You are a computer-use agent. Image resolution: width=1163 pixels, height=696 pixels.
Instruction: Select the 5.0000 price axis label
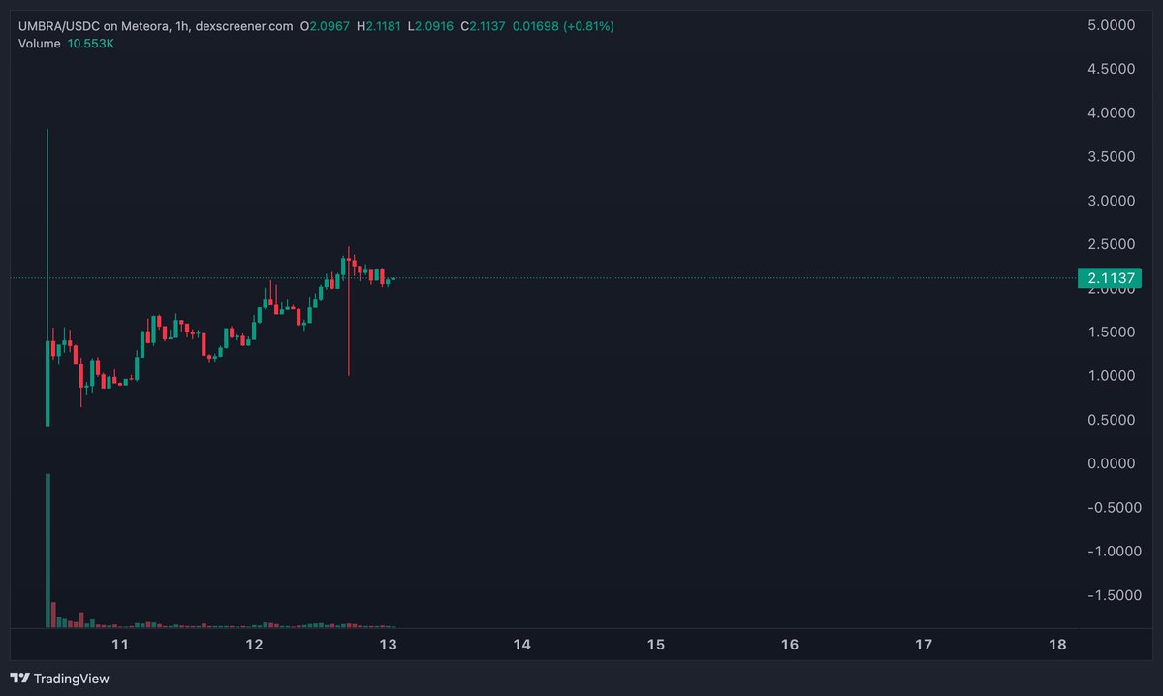[1113, 25]
